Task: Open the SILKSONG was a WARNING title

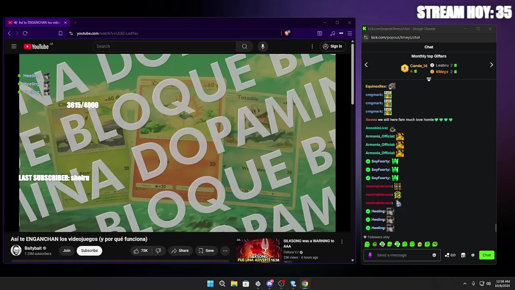Action: point(309,243)
